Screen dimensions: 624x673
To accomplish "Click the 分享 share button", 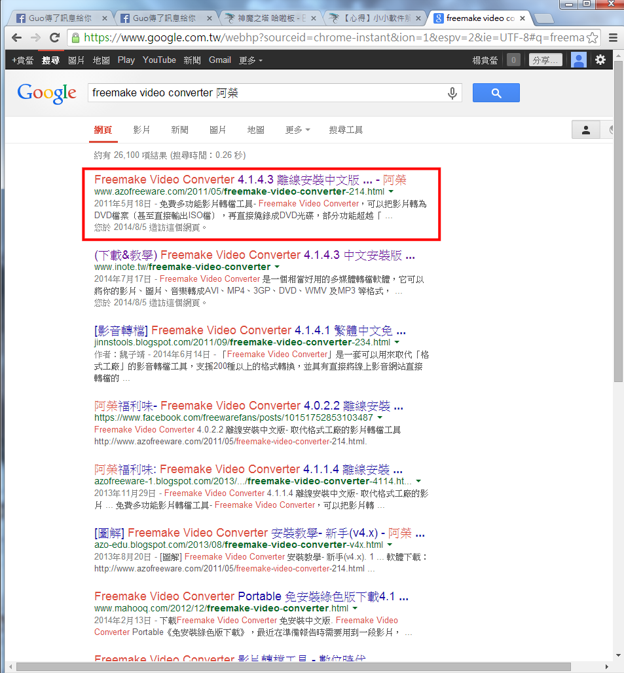I will click(x=545, y=60).
